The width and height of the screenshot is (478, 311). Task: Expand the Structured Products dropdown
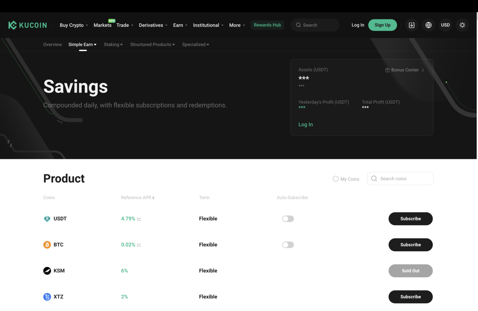pos(152,44)
